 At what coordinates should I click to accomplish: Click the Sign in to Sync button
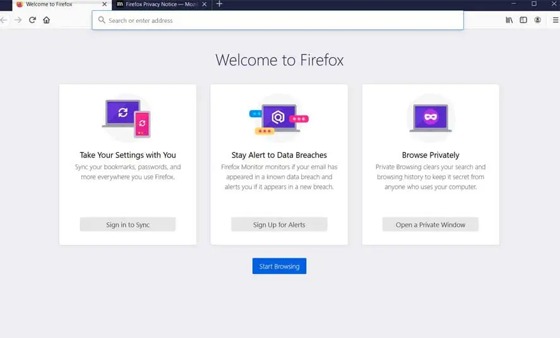click(x=128, y=224)
